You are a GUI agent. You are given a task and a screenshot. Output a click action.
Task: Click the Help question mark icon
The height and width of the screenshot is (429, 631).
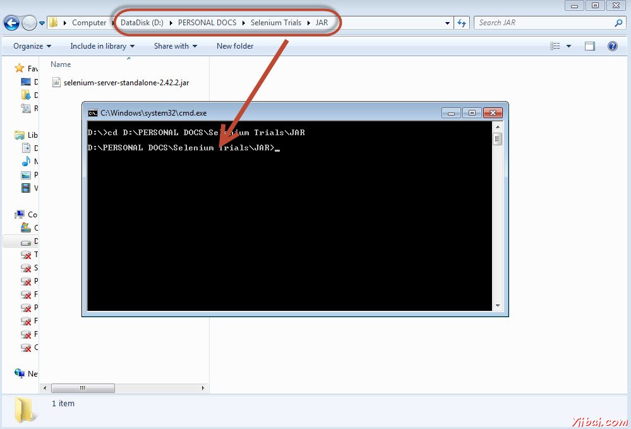pos(613,46)
